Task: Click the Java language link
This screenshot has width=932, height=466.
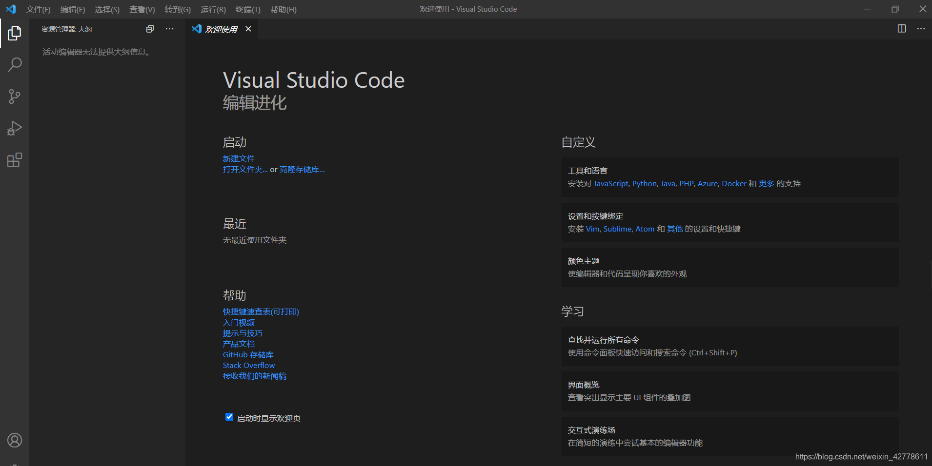Action: tap(668, 183)
